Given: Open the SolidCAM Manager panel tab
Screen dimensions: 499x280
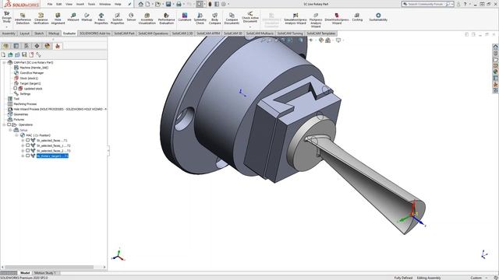Looking at the screenshot, I should 58,46.
